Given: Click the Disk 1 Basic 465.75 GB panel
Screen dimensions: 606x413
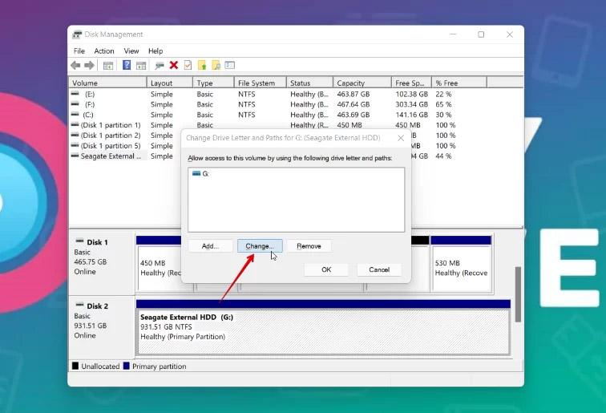Looking at the screenshot, I should [x=101, y=263].
